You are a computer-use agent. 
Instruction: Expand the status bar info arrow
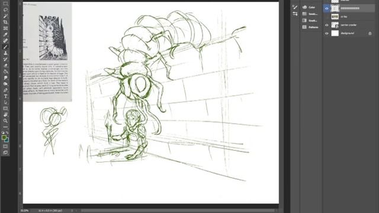pyautogui.click(x=72, y=211)
